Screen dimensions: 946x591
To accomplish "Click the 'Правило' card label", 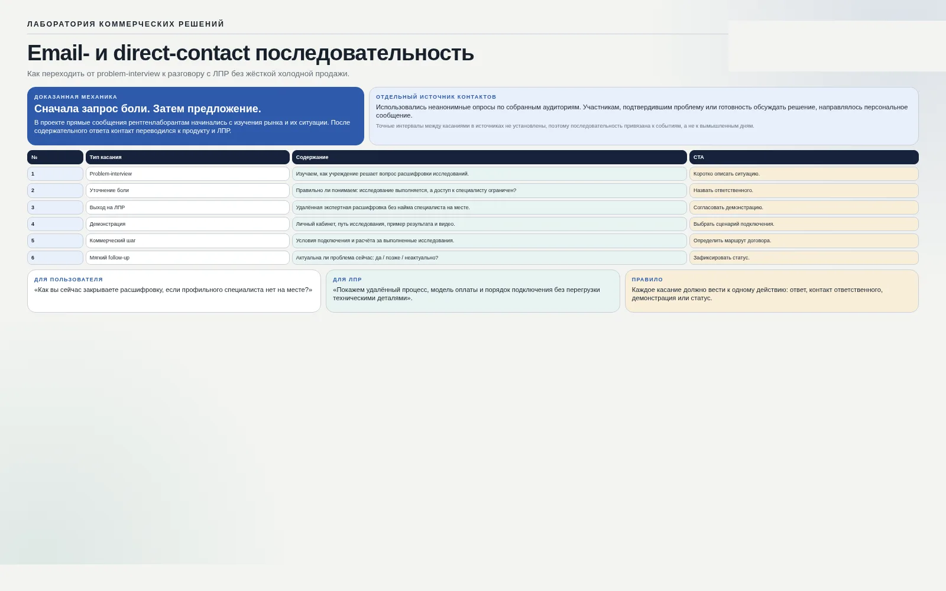I will tap(647, 280).
